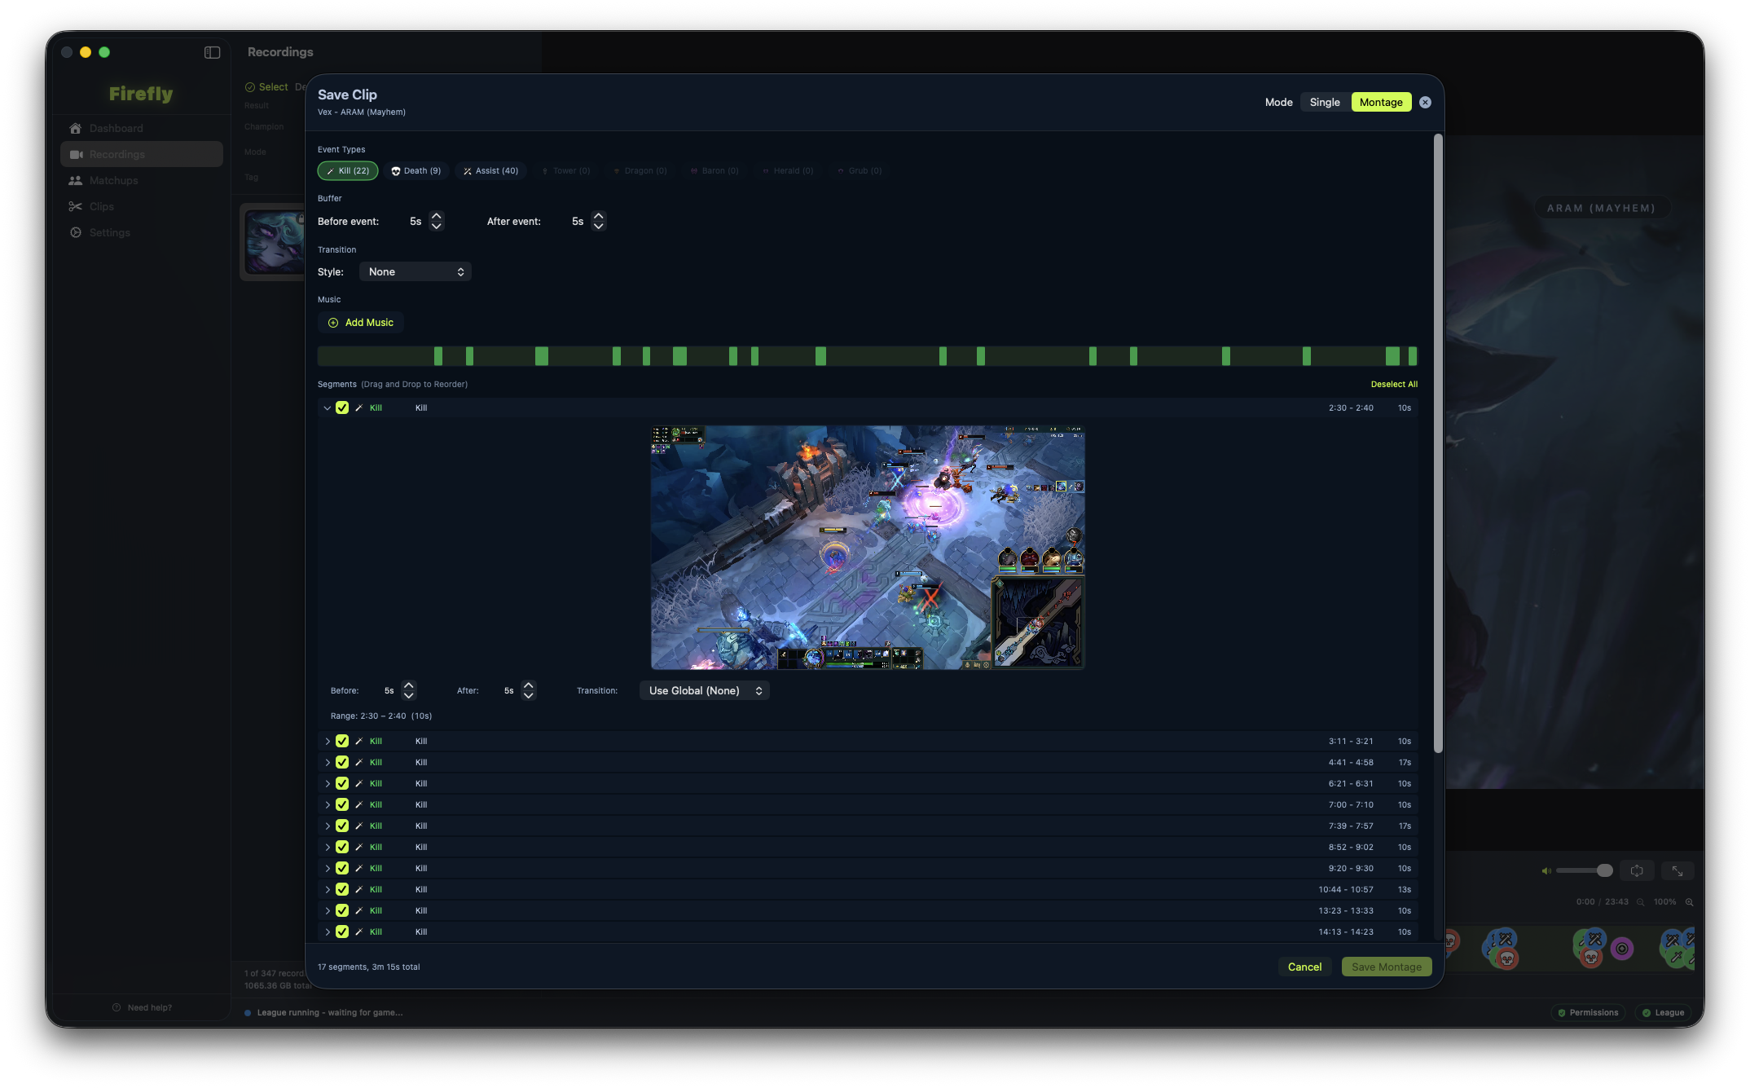Uncheck the 10:44 - 10:57 kill segment

[342, 889]
